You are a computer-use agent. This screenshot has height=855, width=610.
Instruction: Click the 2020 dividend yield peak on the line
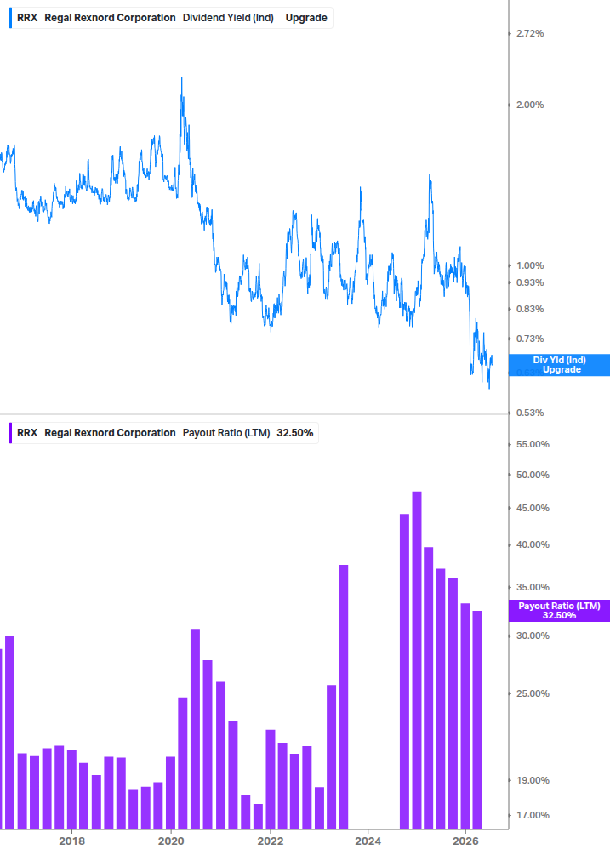tap(181, 78)
